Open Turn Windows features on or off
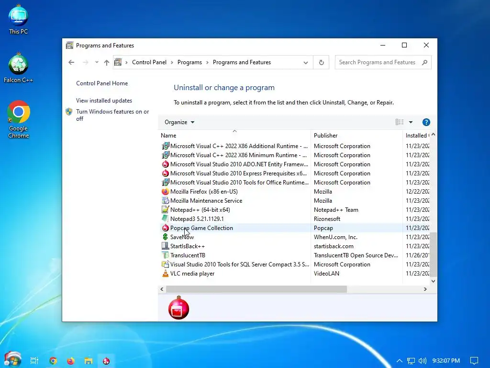 point(112,115)
